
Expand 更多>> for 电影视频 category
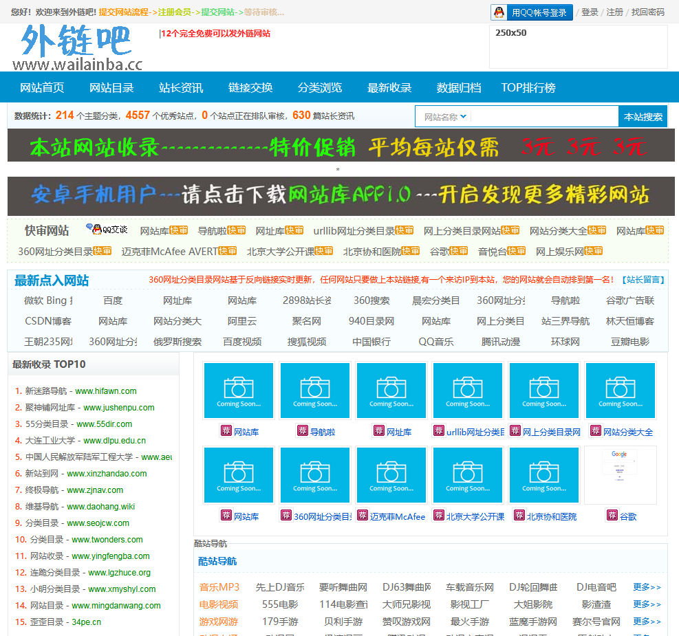647,604
